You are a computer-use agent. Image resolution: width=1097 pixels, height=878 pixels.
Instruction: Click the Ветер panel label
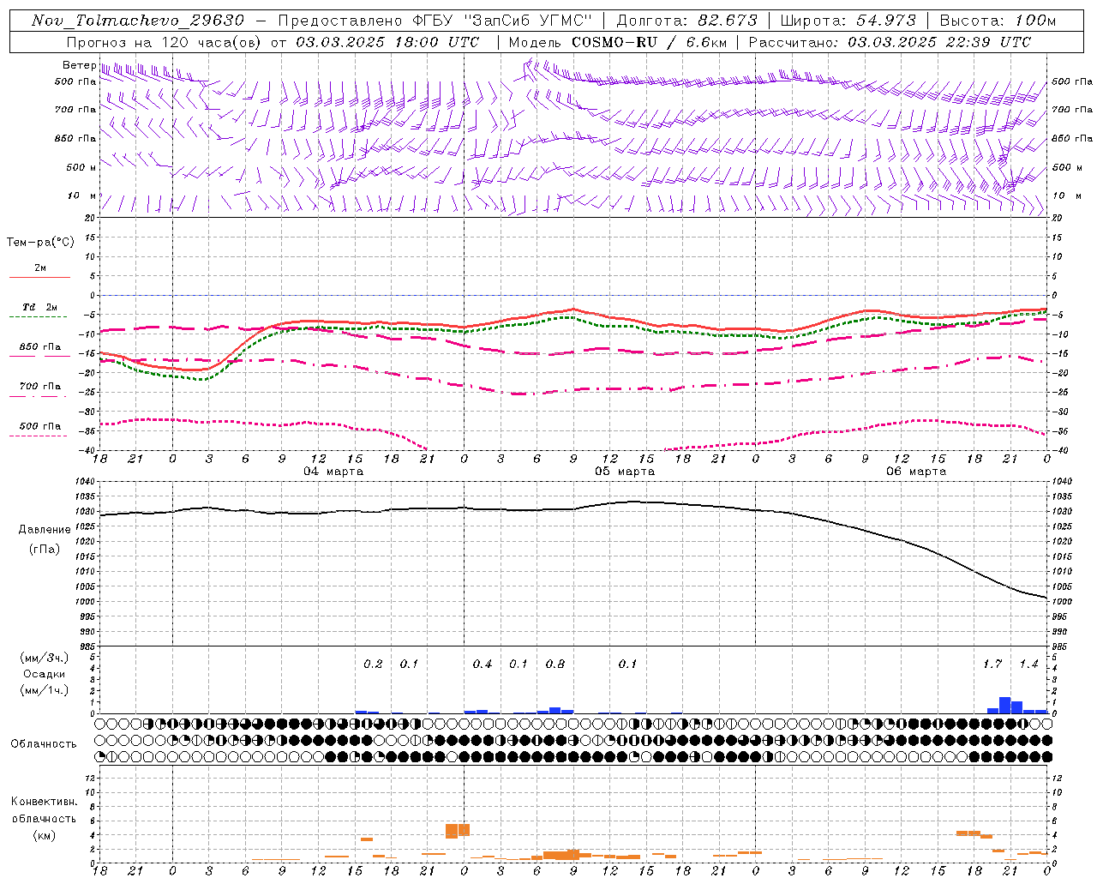[x=79, y=65]
